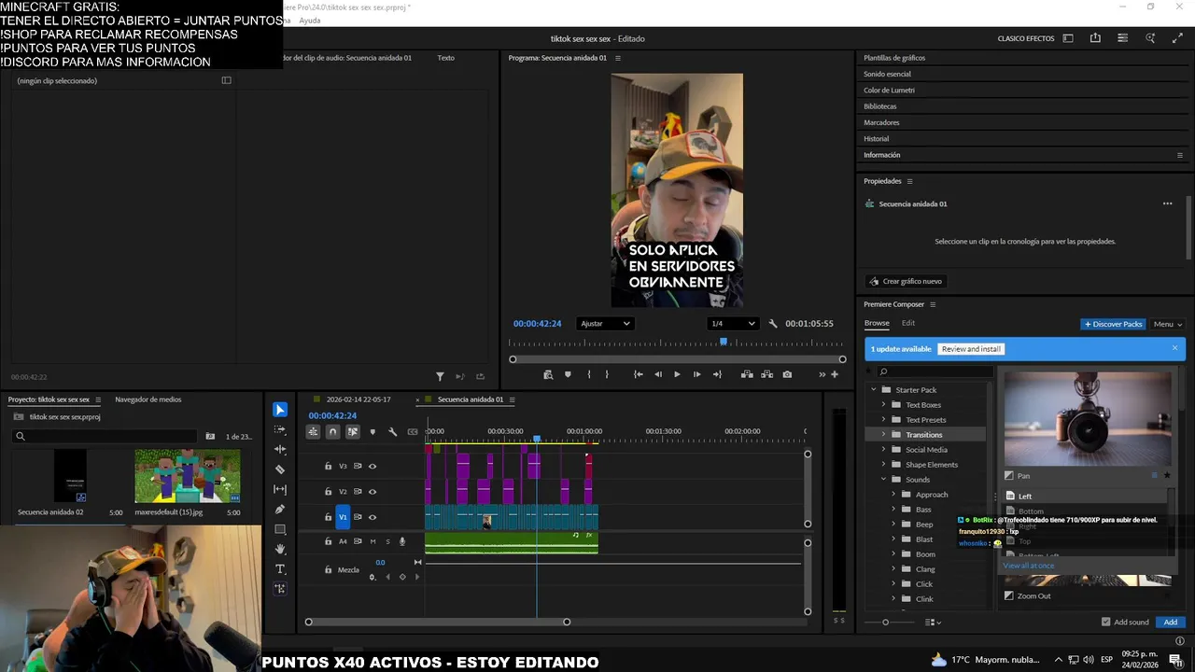Select the Type text tool

280,568
